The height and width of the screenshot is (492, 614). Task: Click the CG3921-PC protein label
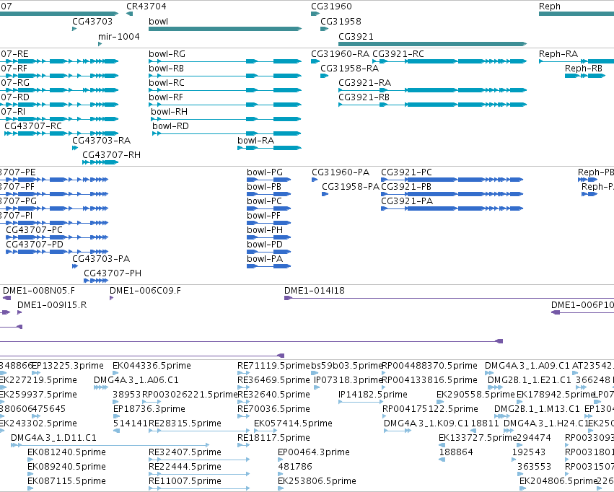coord(406,172)
